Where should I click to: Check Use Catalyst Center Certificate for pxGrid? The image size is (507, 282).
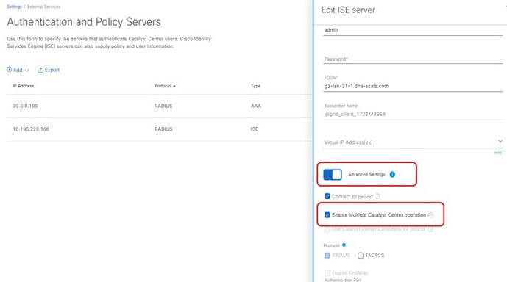pos(327,229)
